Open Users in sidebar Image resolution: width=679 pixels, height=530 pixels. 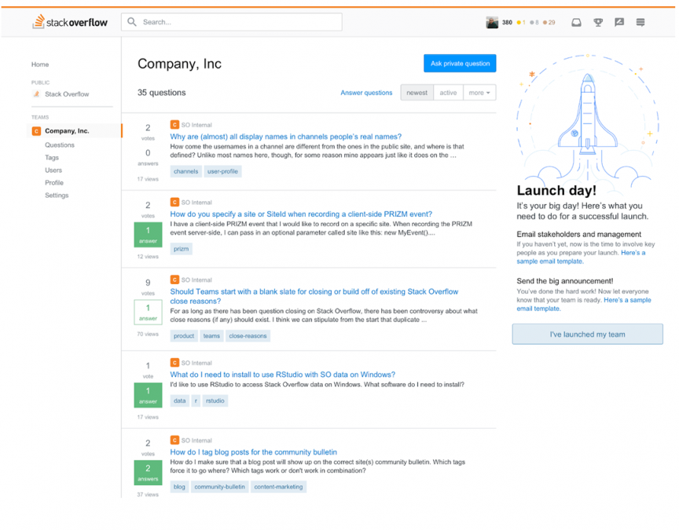(x=53, y=170)
